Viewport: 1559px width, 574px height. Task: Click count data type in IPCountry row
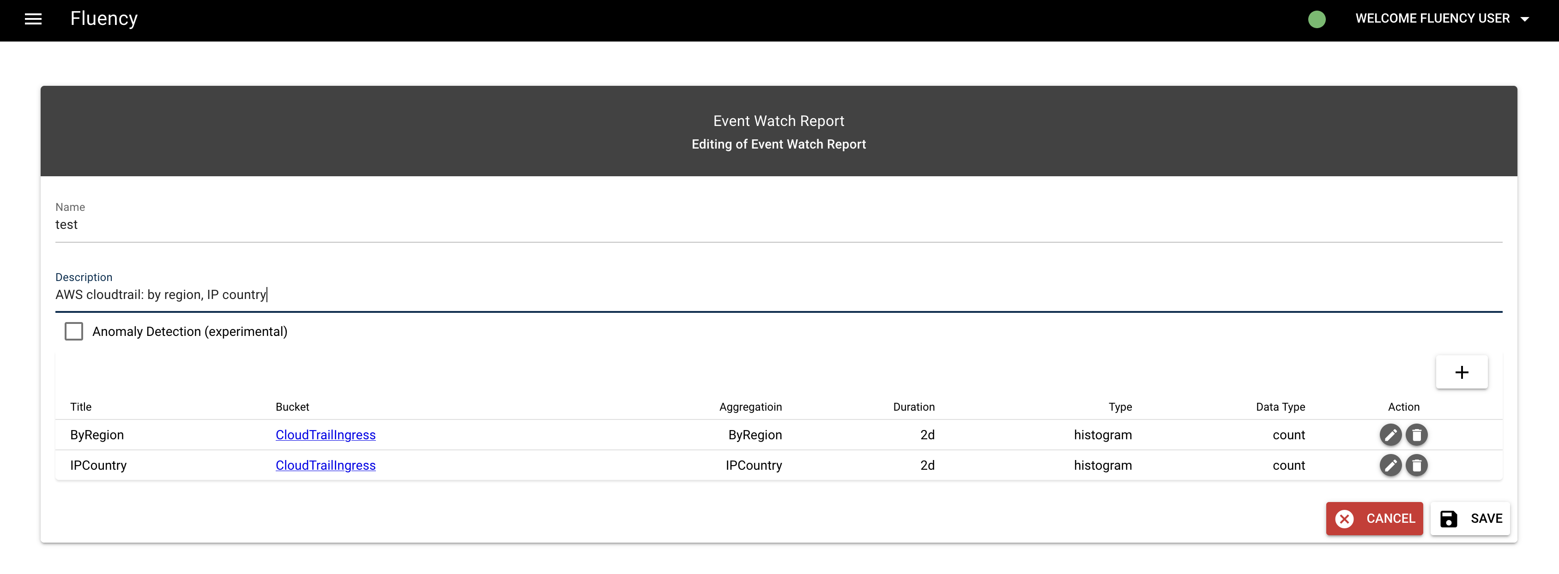tap(1288, 465)
